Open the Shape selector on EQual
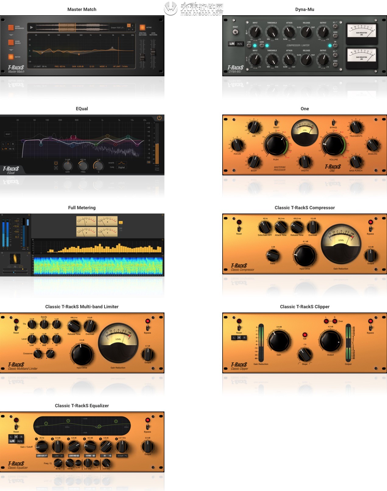The width and height of the screenshot is (387, 491). (122, 163)
